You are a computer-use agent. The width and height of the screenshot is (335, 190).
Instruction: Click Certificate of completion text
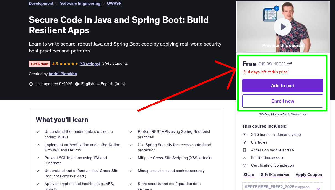point(272,165)
